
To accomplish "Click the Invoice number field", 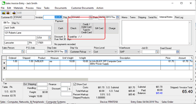I will (53, 17).
